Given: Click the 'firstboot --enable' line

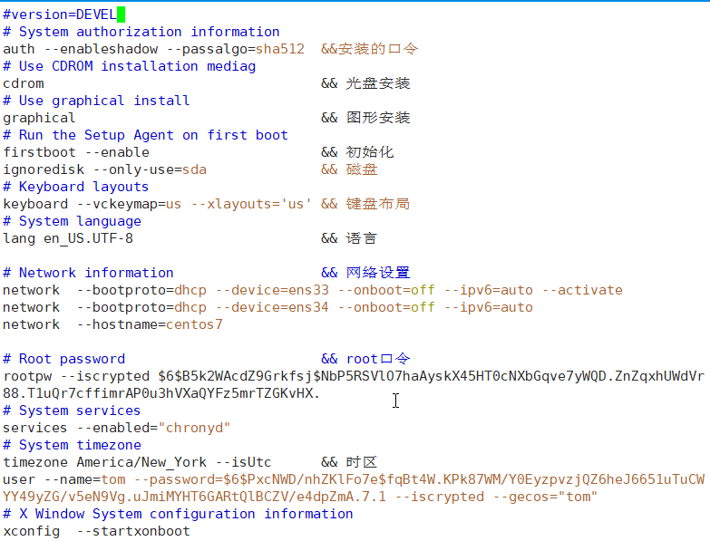Looking at the screenshot, I should click(76, 152).
